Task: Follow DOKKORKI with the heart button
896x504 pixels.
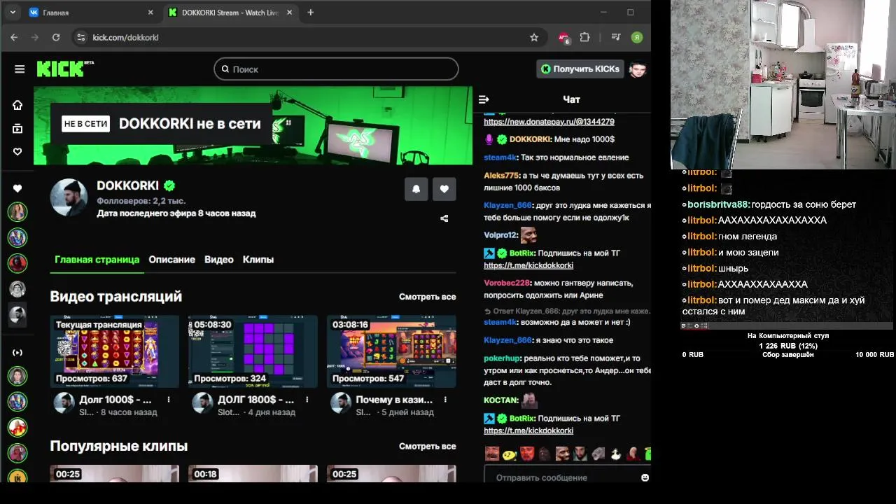Action: (x=444, y=189)
